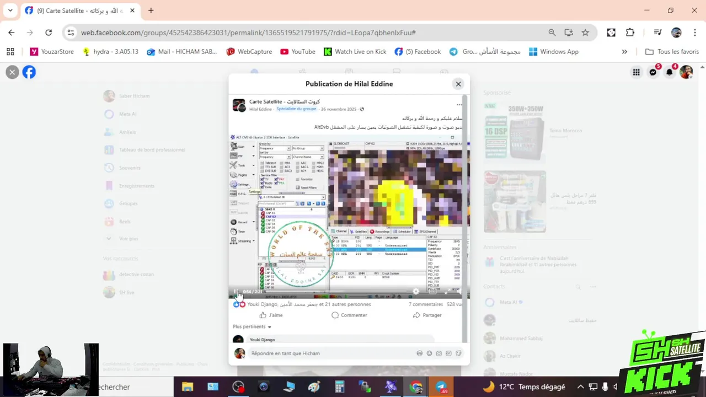Open a new browser tab

151,10
